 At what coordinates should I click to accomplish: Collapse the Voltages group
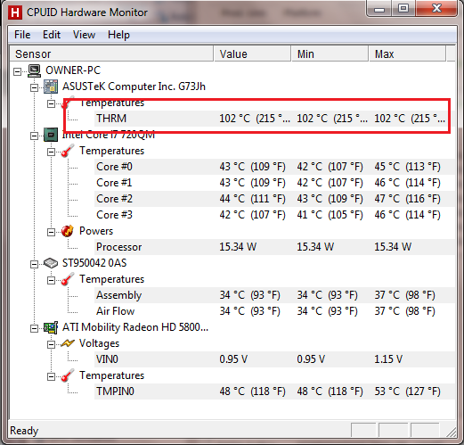pyautogui.click(x=51, y=344)
